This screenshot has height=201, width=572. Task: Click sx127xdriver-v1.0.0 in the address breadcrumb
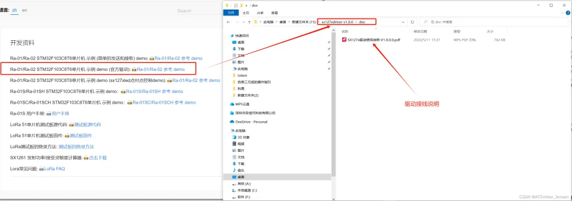(x=337, y=22)
